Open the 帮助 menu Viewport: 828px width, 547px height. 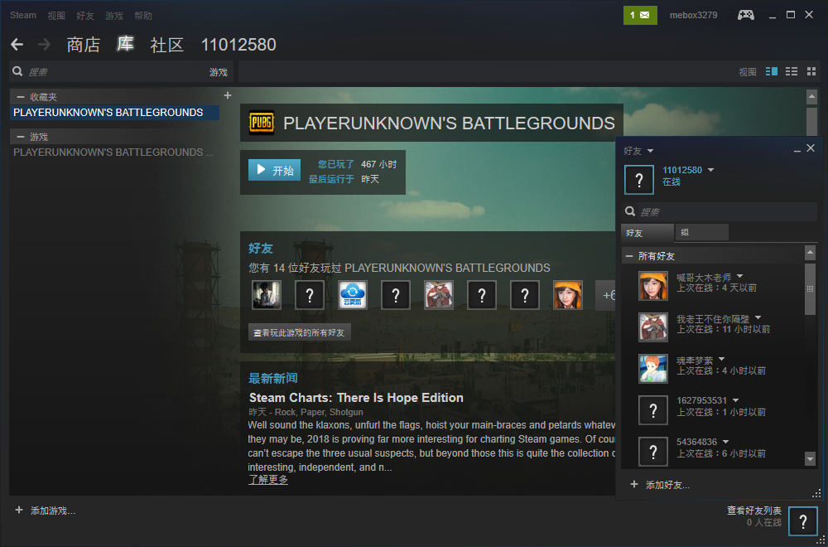(143, 16)
